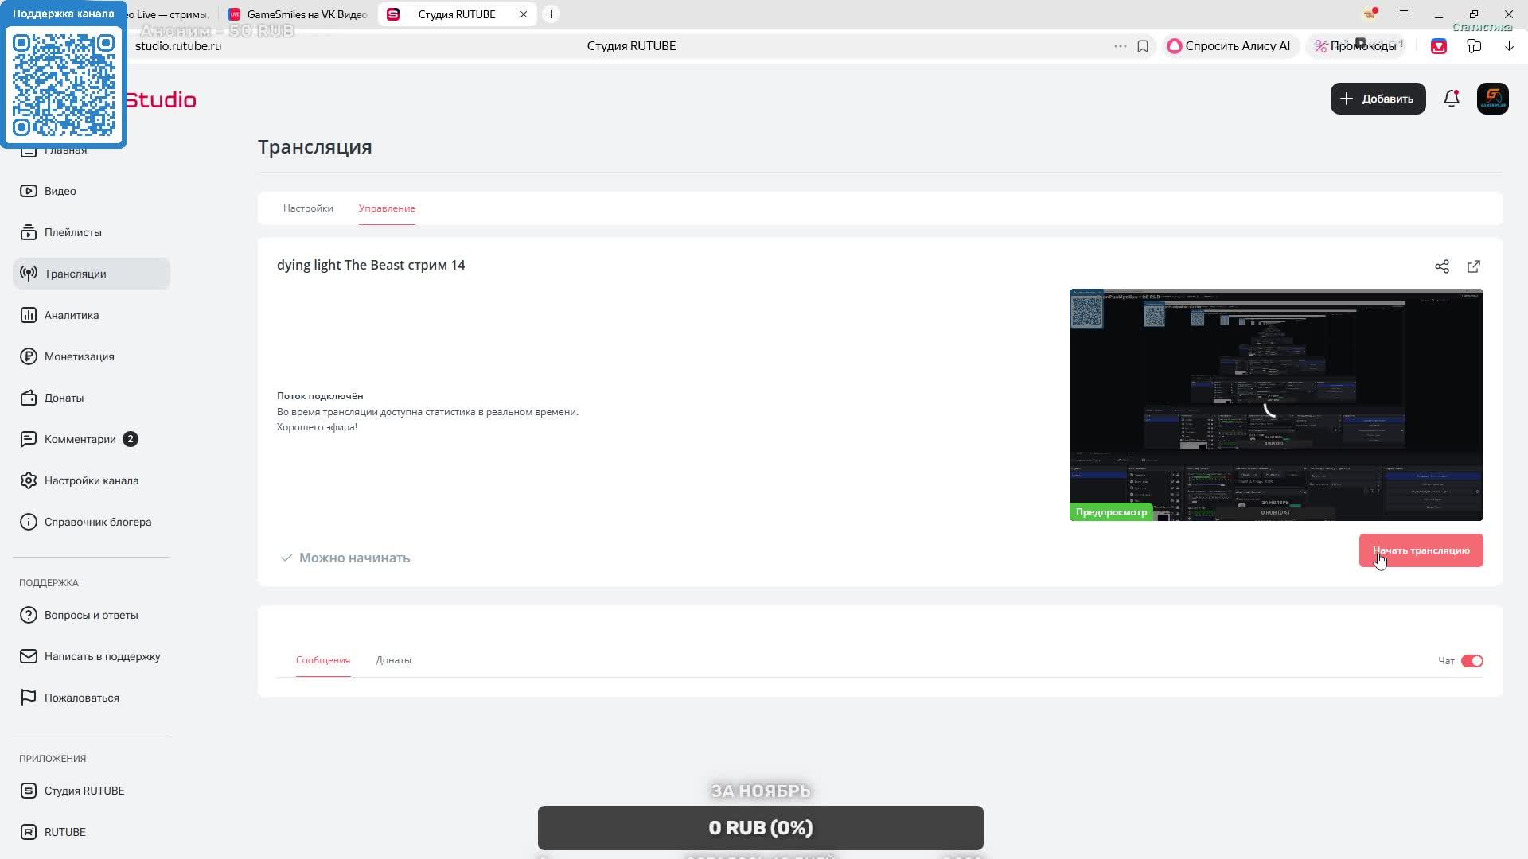Open browser downloads icon

click(1509, 46)
